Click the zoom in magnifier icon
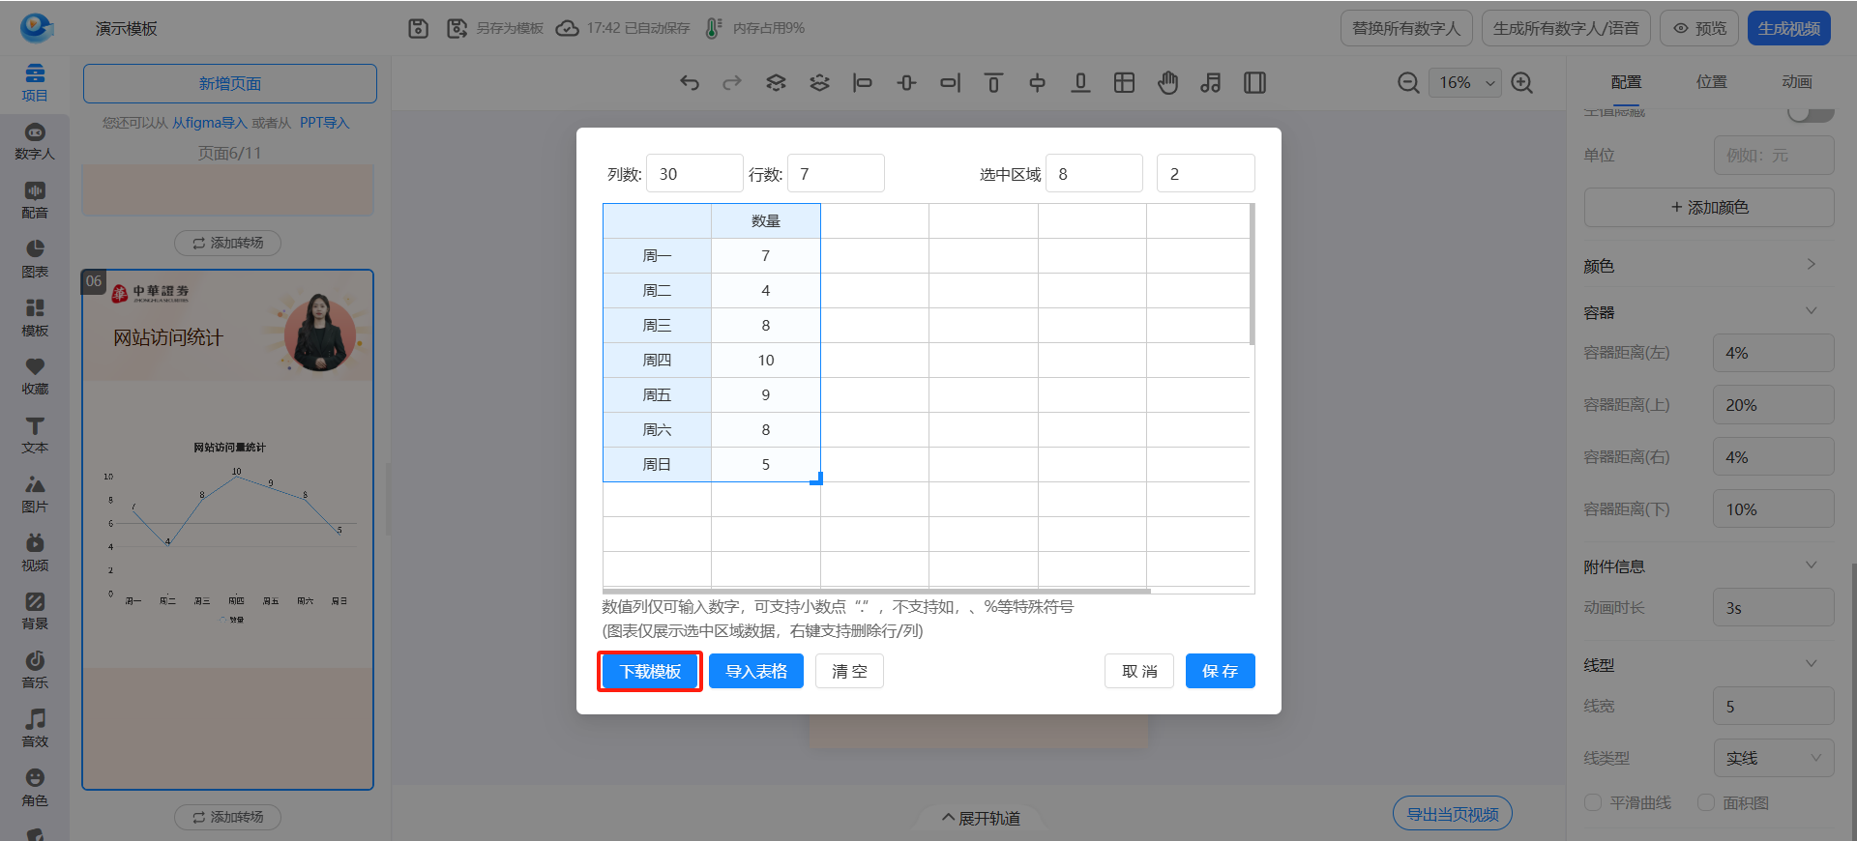1857x841 pixels. 1521,83
